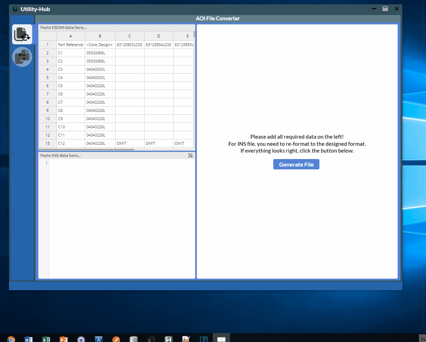Click the 'Part Reference' cell
Viewport: 426px width, 342px height.
click(70, 45)
